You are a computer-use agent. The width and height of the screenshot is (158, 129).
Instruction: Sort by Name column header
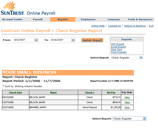coord(53,92)
